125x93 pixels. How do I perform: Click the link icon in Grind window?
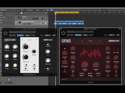[118, 35]
